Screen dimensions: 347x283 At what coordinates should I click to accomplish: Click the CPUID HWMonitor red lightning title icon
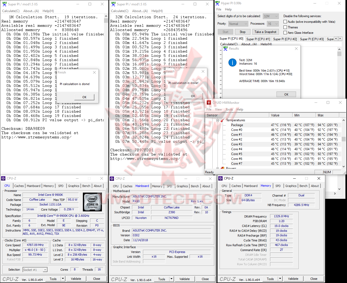click(209, 102)
